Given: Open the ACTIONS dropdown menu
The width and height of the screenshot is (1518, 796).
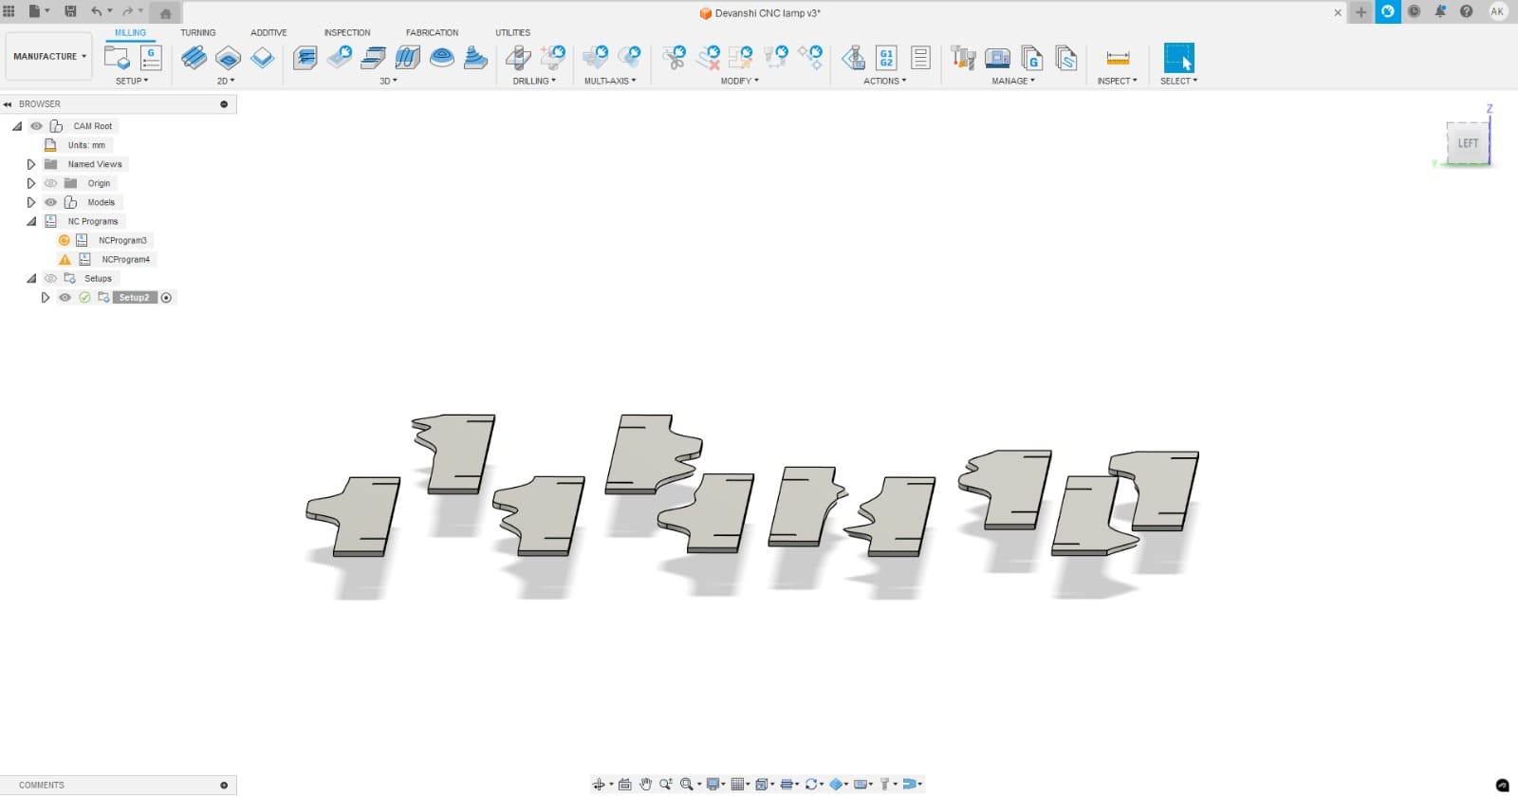Looking at the screenshot, I should (x=884, y=82).
